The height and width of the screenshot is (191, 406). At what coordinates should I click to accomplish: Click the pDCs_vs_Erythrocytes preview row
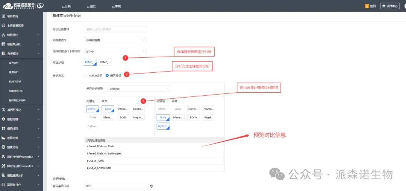tap(155, 168)
